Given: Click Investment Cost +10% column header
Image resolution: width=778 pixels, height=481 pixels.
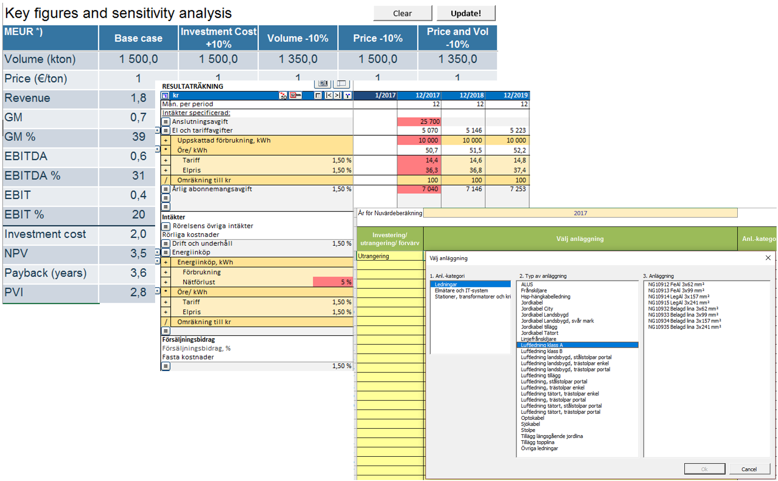Looking at the screenshot, I should click(x=218, y=38).
